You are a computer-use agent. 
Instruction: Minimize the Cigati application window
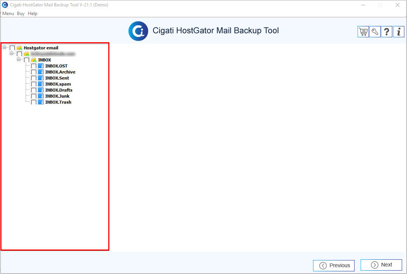[363, 5]
